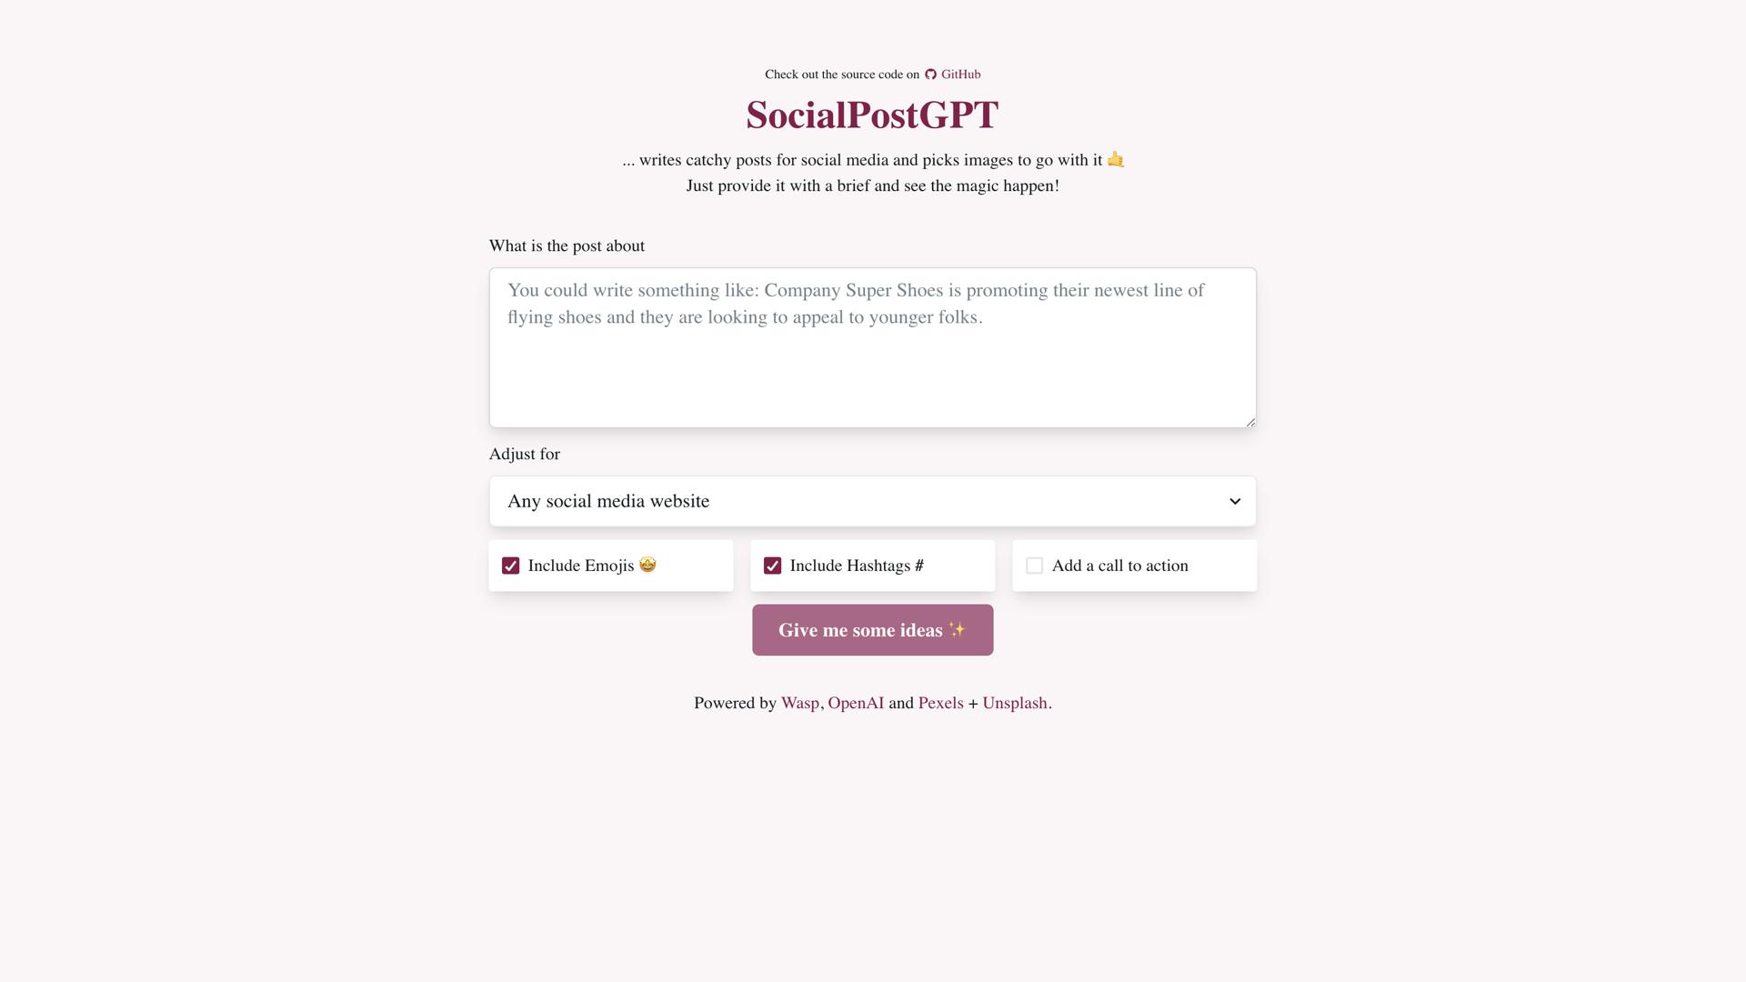The width and height of the screenshot is (1746, 982).
Task: Follow the Pexels footer link
Action: coord(940,703)
